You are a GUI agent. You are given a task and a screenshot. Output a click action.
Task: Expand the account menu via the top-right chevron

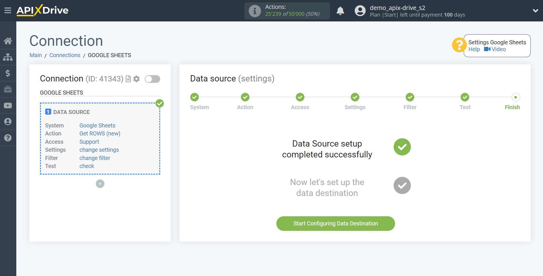coord(535,11)
